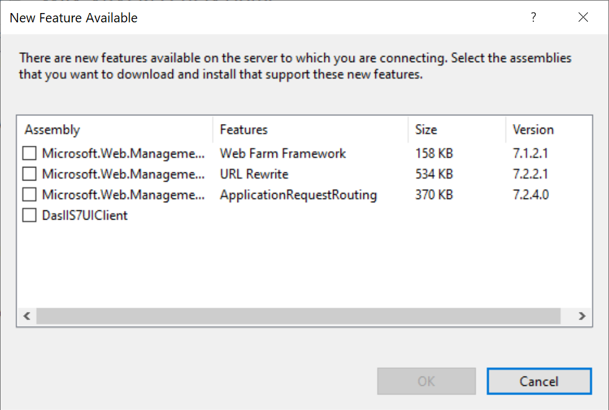Click the DasIIS7UIClient assembly name

point(85,216)
